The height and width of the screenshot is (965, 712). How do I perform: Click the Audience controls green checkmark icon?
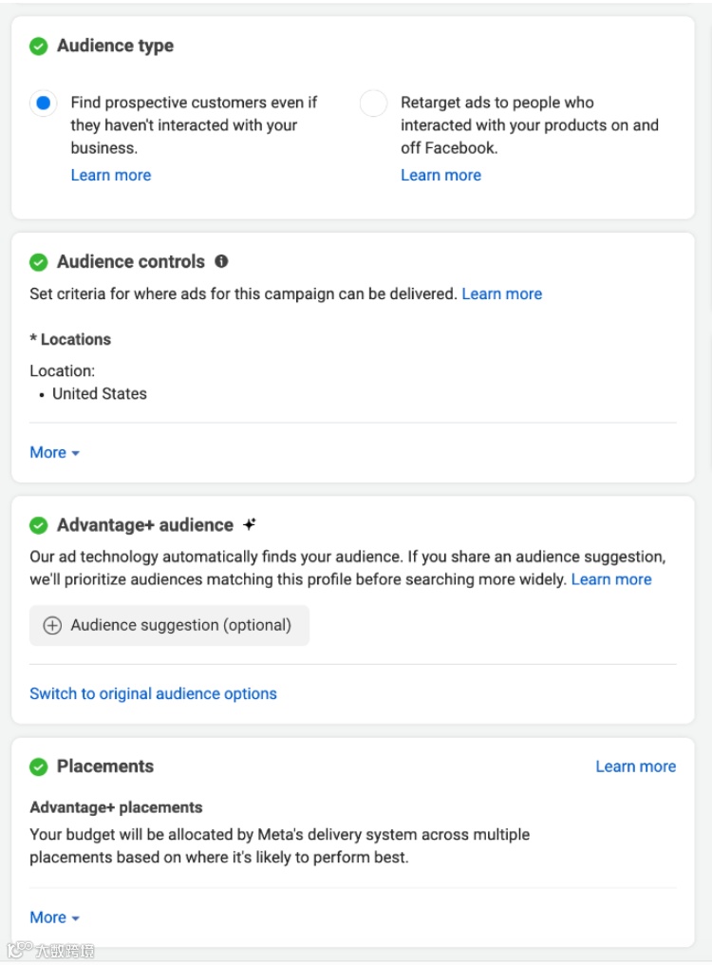click(39, 262)
